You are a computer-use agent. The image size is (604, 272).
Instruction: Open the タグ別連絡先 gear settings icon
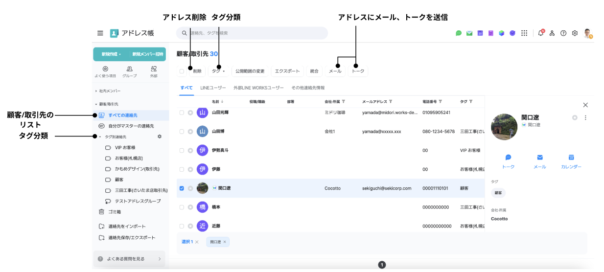click(159, 136)
